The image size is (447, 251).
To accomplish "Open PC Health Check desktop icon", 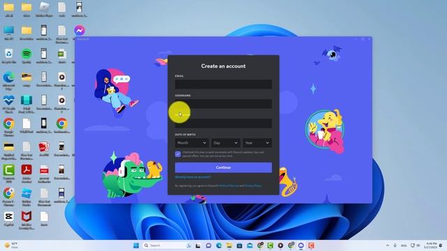I will click(8, 104).
